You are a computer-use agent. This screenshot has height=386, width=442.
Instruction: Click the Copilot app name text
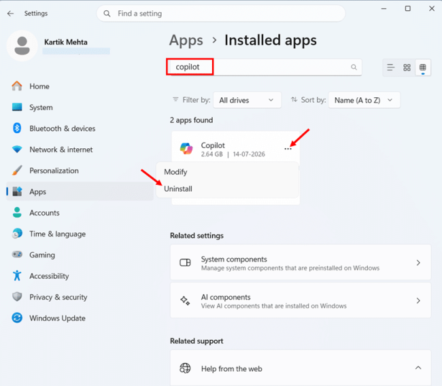[213, 145]
